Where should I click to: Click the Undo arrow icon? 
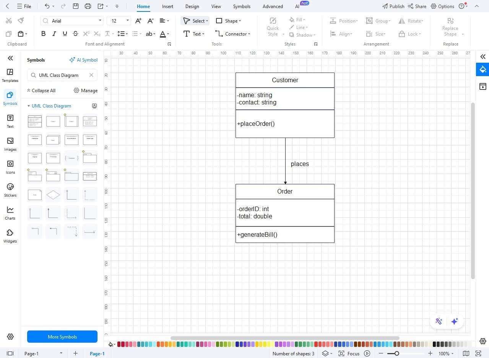(47, 6)
